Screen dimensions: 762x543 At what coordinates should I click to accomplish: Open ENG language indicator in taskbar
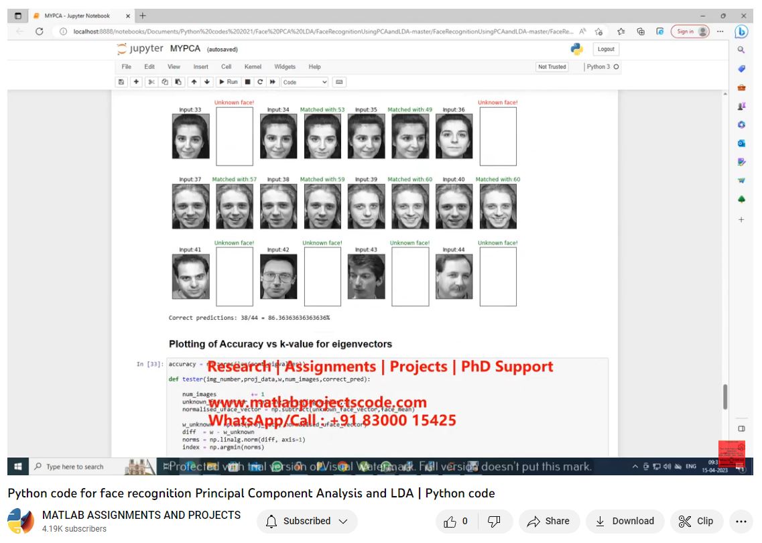click(690, 467)
